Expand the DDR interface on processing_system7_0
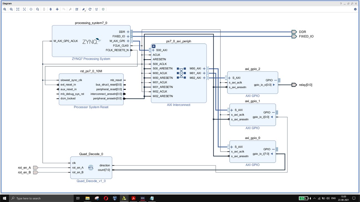Viewport: 360px width, 202px height. (128, 32)
